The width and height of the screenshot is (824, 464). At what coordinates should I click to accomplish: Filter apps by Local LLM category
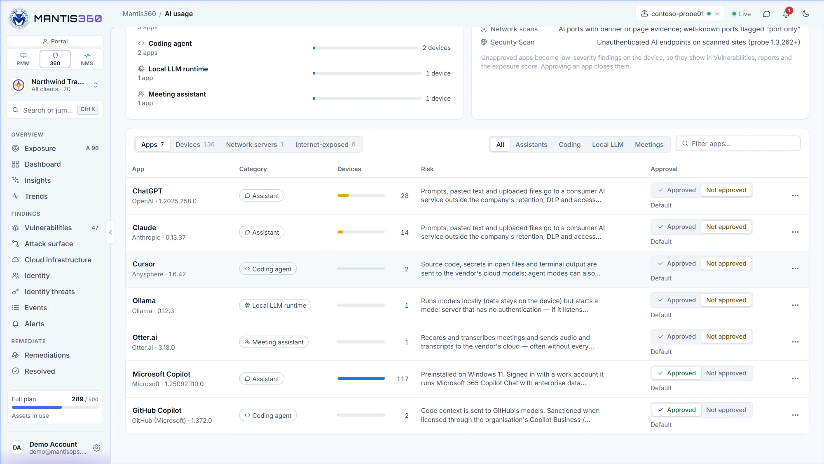pos(607,145)
